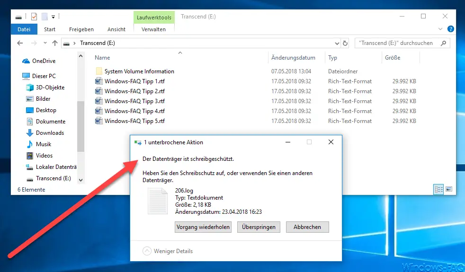This screenshot has height=272, width=465.
Task: Sort by the Größe column header
Action: [x=393, y=58]
